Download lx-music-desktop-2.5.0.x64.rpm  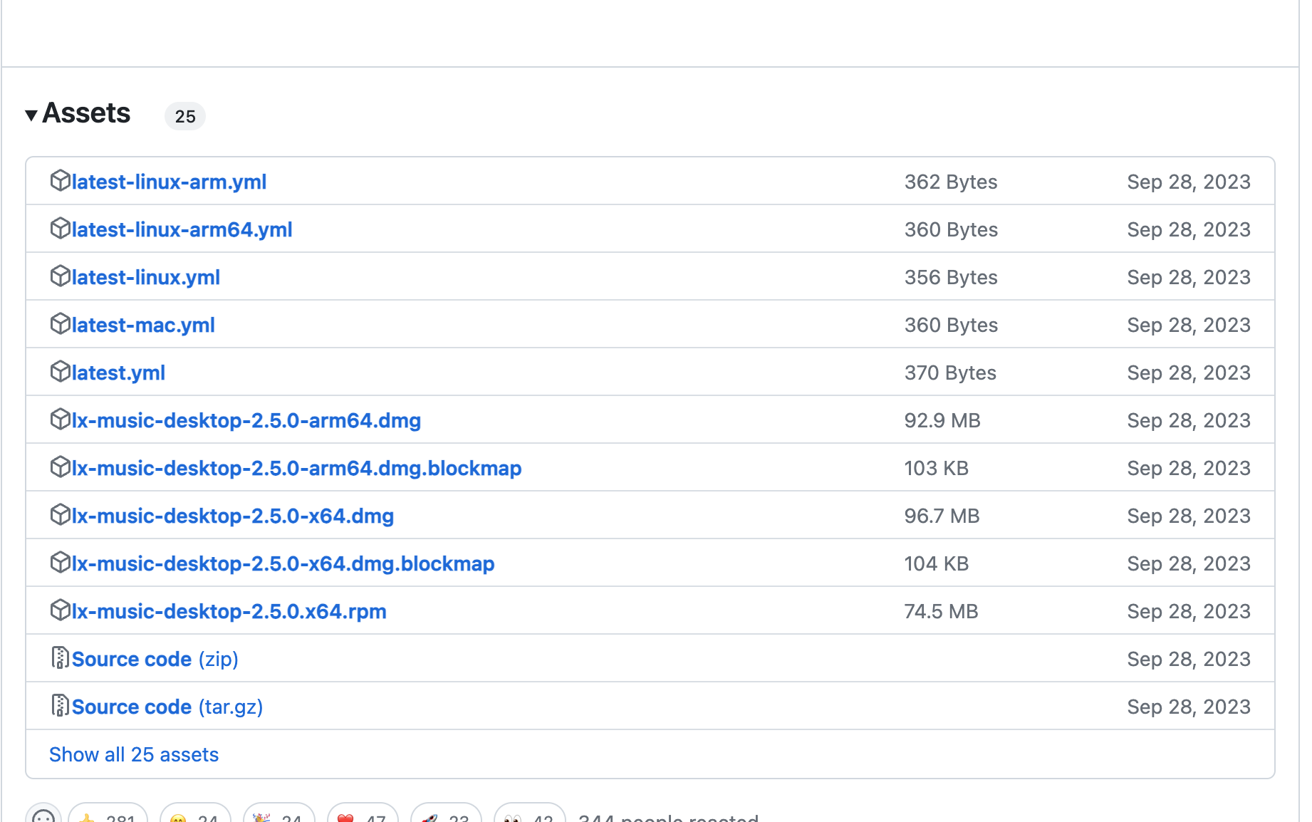(x=229, y=611)
